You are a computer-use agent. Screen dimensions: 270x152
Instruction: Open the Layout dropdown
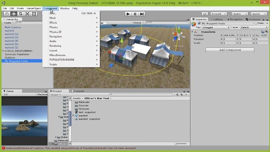259,14
